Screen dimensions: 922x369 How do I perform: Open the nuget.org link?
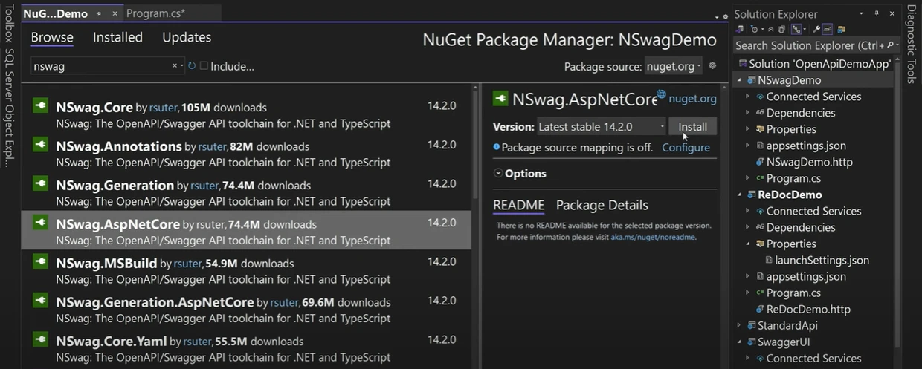coord(693,99)
